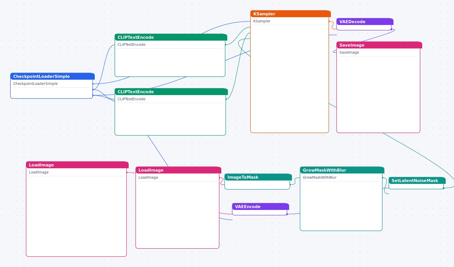Click subtitle text of lower CLIPTextEncode node

coord(132,99)
